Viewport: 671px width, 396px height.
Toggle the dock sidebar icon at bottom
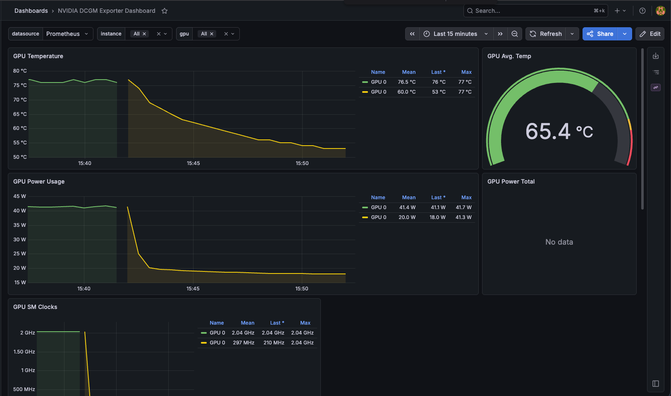pos(656,384)
